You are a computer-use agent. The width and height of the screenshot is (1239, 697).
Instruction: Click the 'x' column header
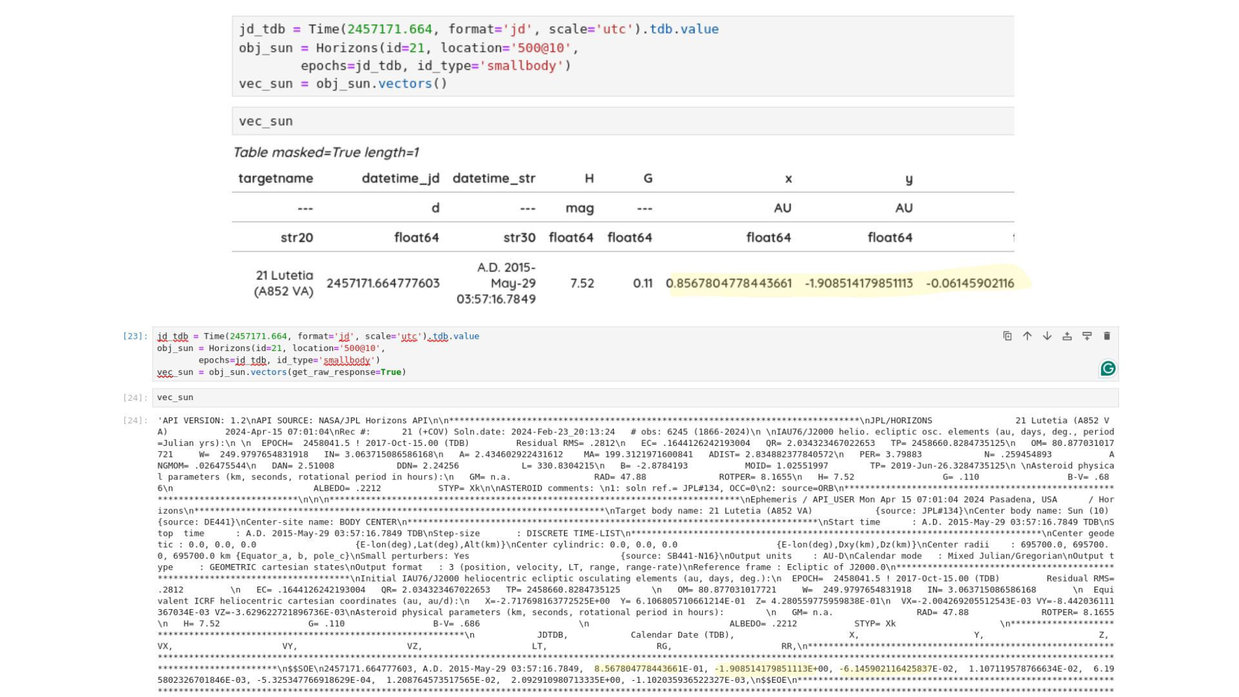(788, 179)
